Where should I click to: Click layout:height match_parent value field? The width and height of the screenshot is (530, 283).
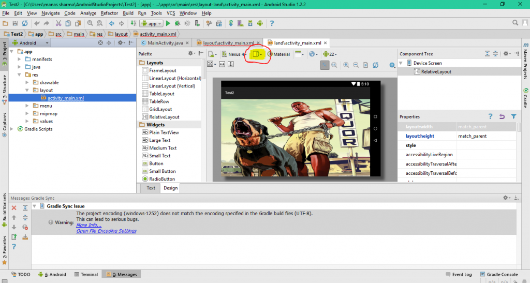(x=487, y=136)
